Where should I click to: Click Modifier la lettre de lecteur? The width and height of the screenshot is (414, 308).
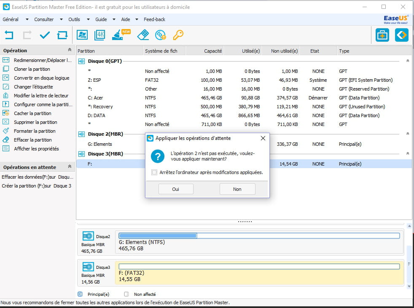tap(35, 96)
